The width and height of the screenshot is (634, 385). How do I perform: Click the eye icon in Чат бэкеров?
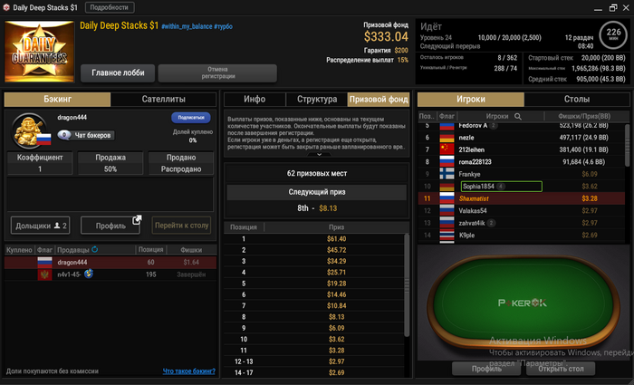[64, 135]
